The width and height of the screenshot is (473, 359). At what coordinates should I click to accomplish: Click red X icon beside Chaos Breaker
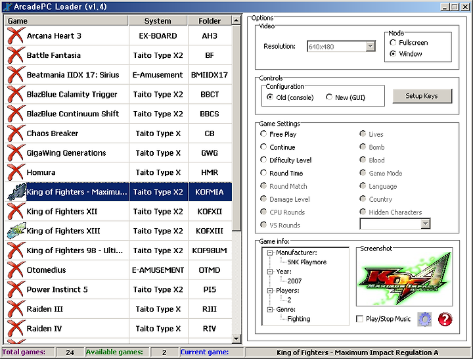16,133
